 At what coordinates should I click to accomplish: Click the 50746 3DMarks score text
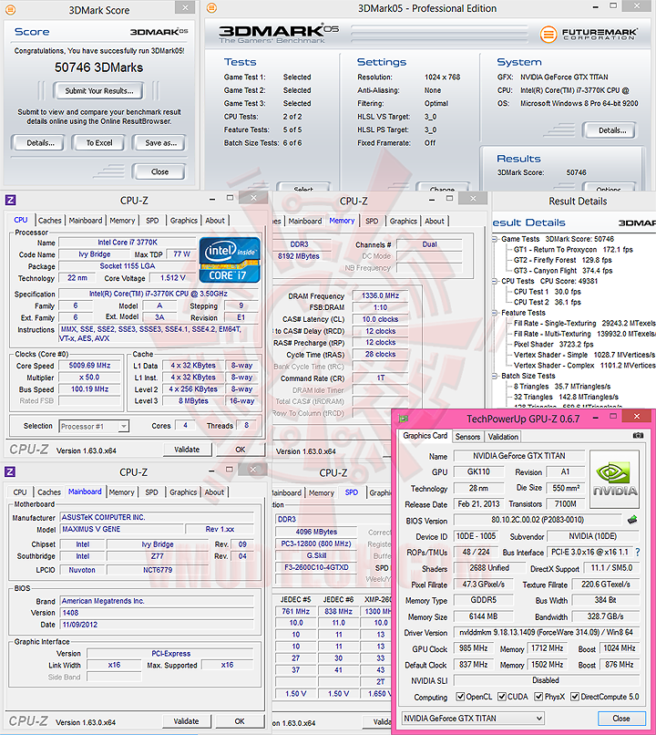pos(98,67)
